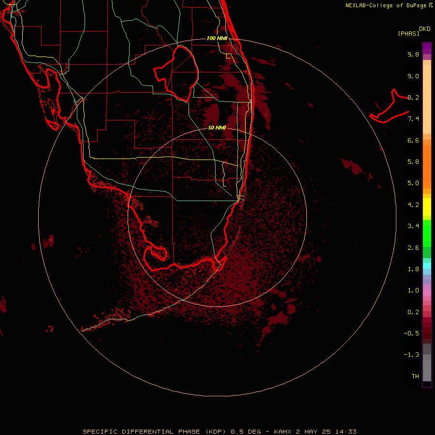
Task: Click the 1.8 value on the scale
Action: point(413,269)
